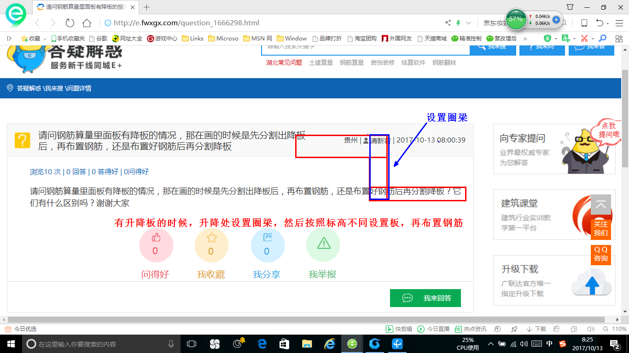Open the 收藏 star bookmarks button
Screen dimensions: 629x353
point(30,39)
